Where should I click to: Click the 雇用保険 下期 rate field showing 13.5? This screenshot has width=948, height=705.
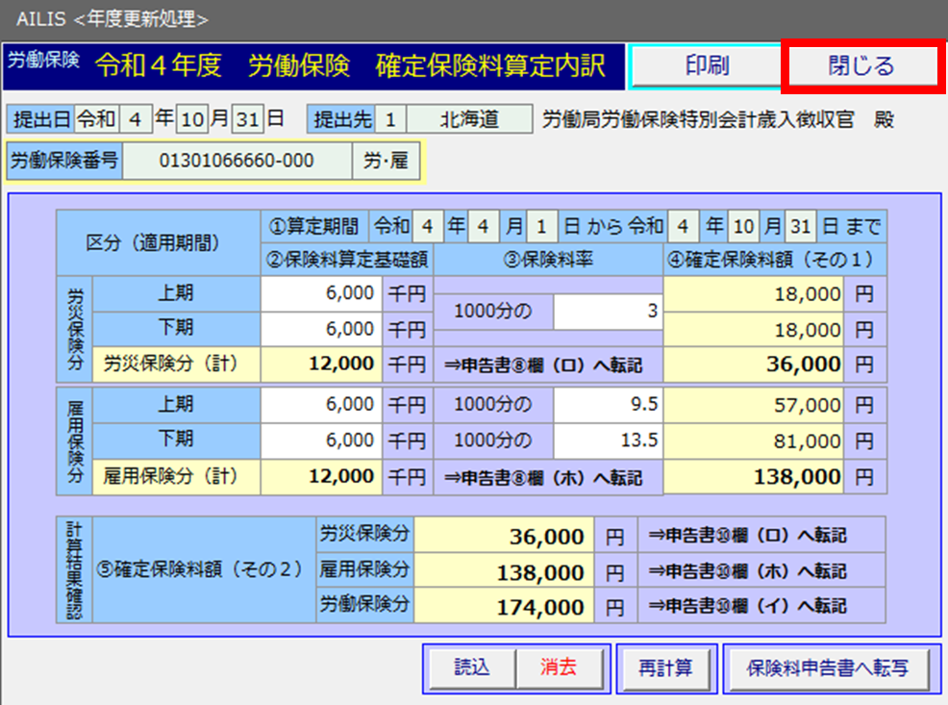click(x=607, y=441)
